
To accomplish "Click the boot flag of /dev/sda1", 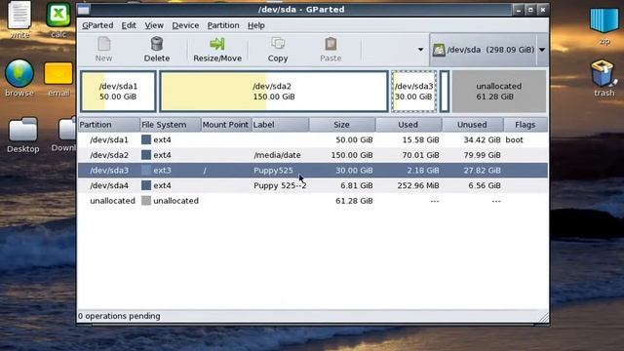I will point(514,139).
